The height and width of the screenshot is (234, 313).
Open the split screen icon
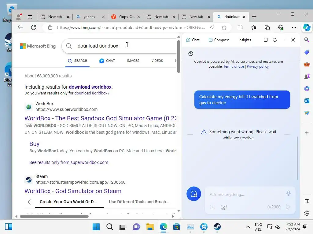pyautogui.click(x=240, y=27)
